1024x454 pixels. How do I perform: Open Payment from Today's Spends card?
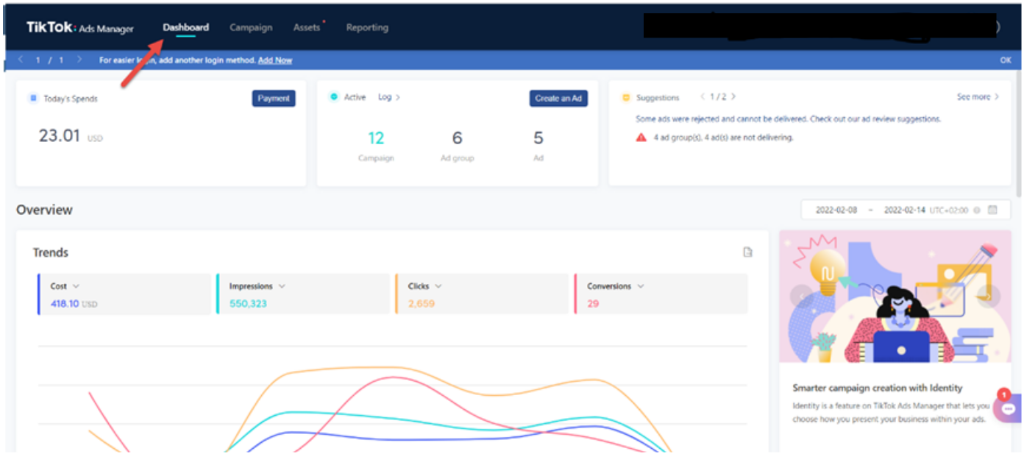coord(274,99)
